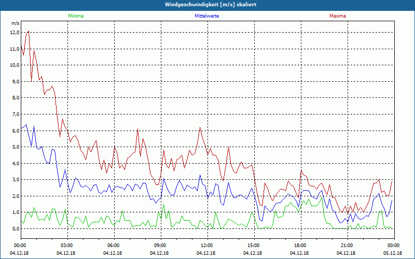Click the 12,0 y-axis value
Screen dimensions: 415x259
click(x=15, y=33)
